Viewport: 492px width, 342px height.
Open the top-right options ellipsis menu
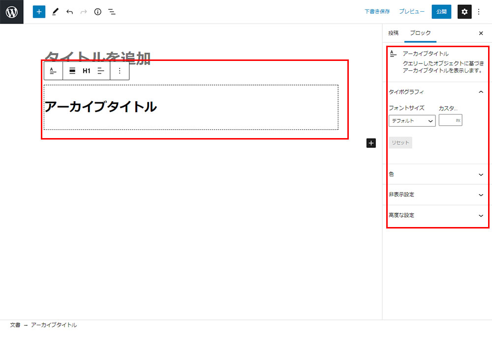(x=479, y=12)
